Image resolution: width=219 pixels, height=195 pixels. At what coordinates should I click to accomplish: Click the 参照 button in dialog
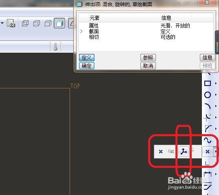click(148, 58)
